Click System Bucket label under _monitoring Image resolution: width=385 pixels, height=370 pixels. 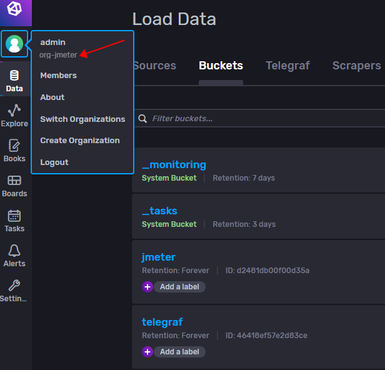tap(169, 178)
